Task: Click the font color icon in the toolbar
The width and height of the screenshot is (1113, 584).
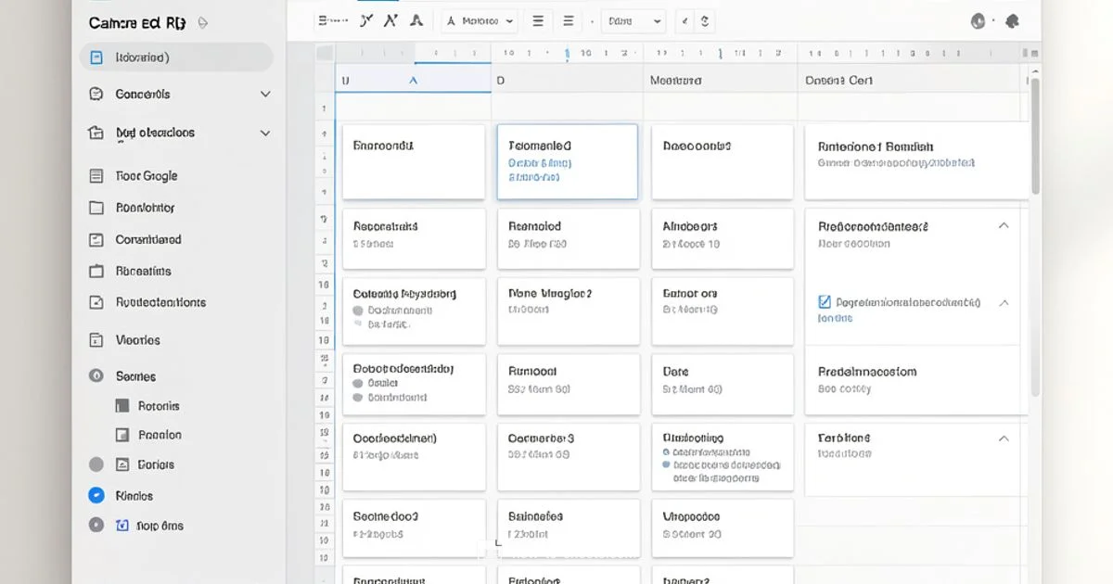Action: pos(416,19)
